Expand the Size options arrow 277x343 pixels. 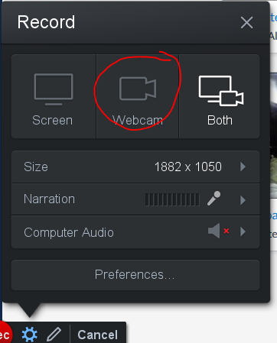click(243, 167)
